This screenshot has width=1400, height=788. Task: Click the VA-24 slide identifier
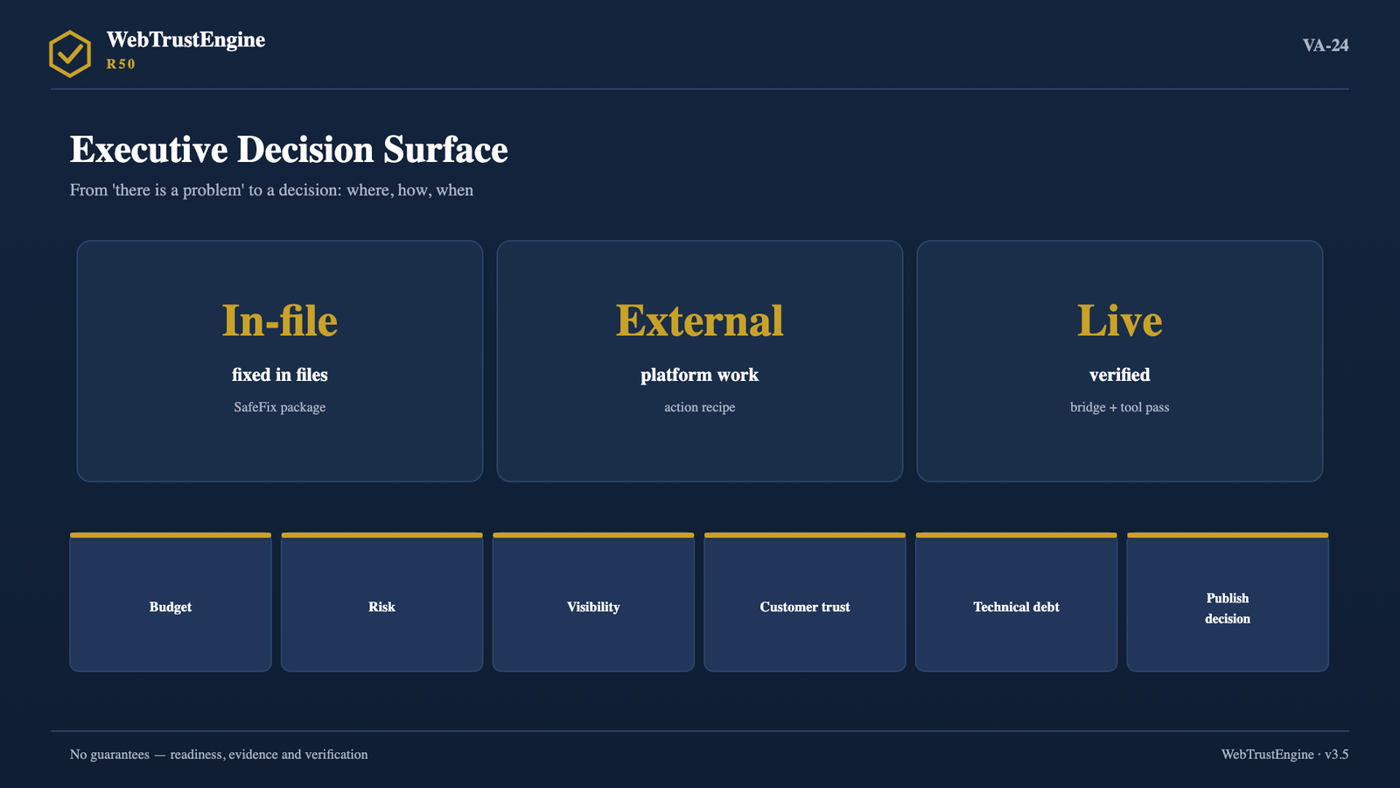point(1326,46)
